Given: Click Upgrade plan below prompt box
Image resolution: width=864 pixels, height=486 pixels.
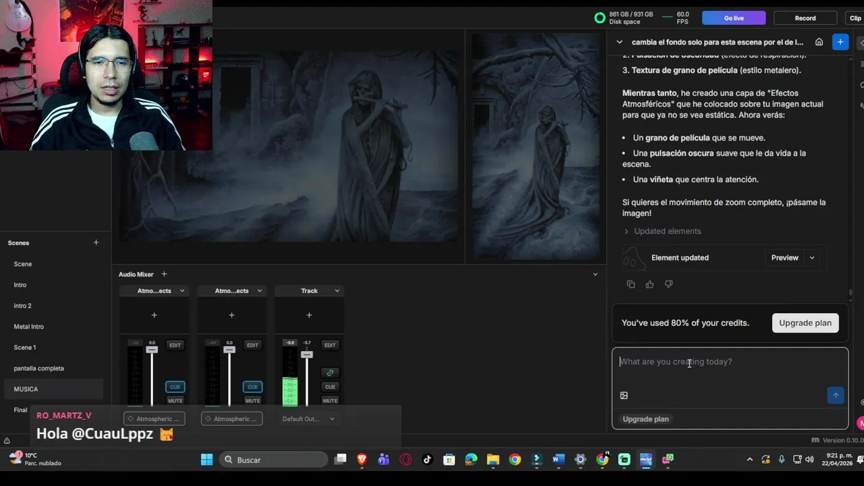Looking at the screenshot, I should [x=645, y=419].
